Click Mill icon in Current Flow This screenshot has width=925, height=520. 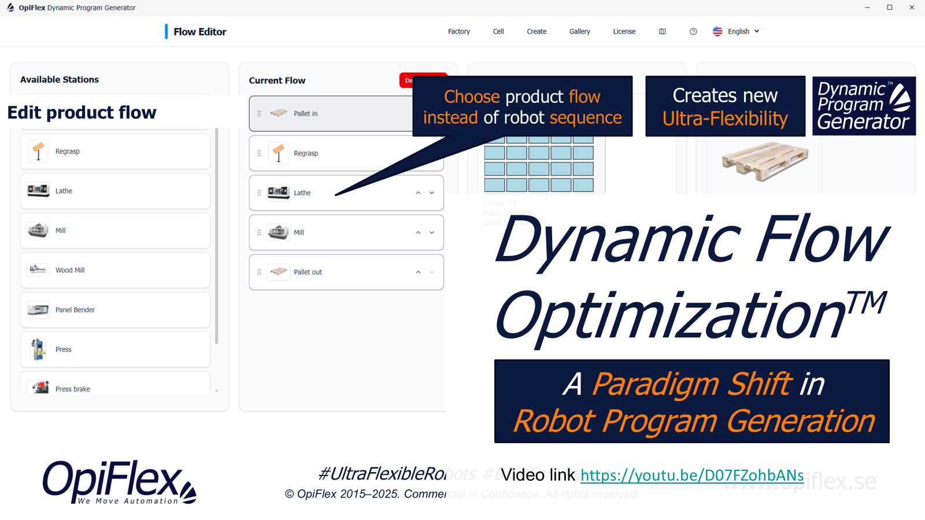pos(279,232)
